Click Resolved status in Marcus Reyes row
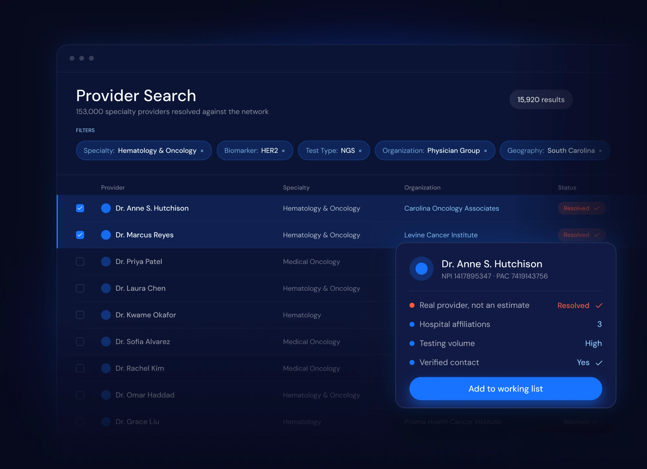Viewport: 647px width, 469px height. (582, 235)
